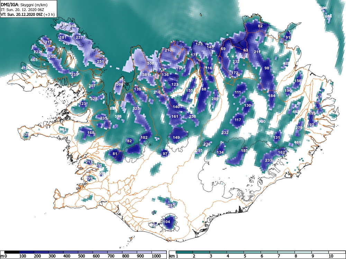Screen dimensions: 346x259
Task: Click the 161 visibility value
Action: tap(174, 116)
